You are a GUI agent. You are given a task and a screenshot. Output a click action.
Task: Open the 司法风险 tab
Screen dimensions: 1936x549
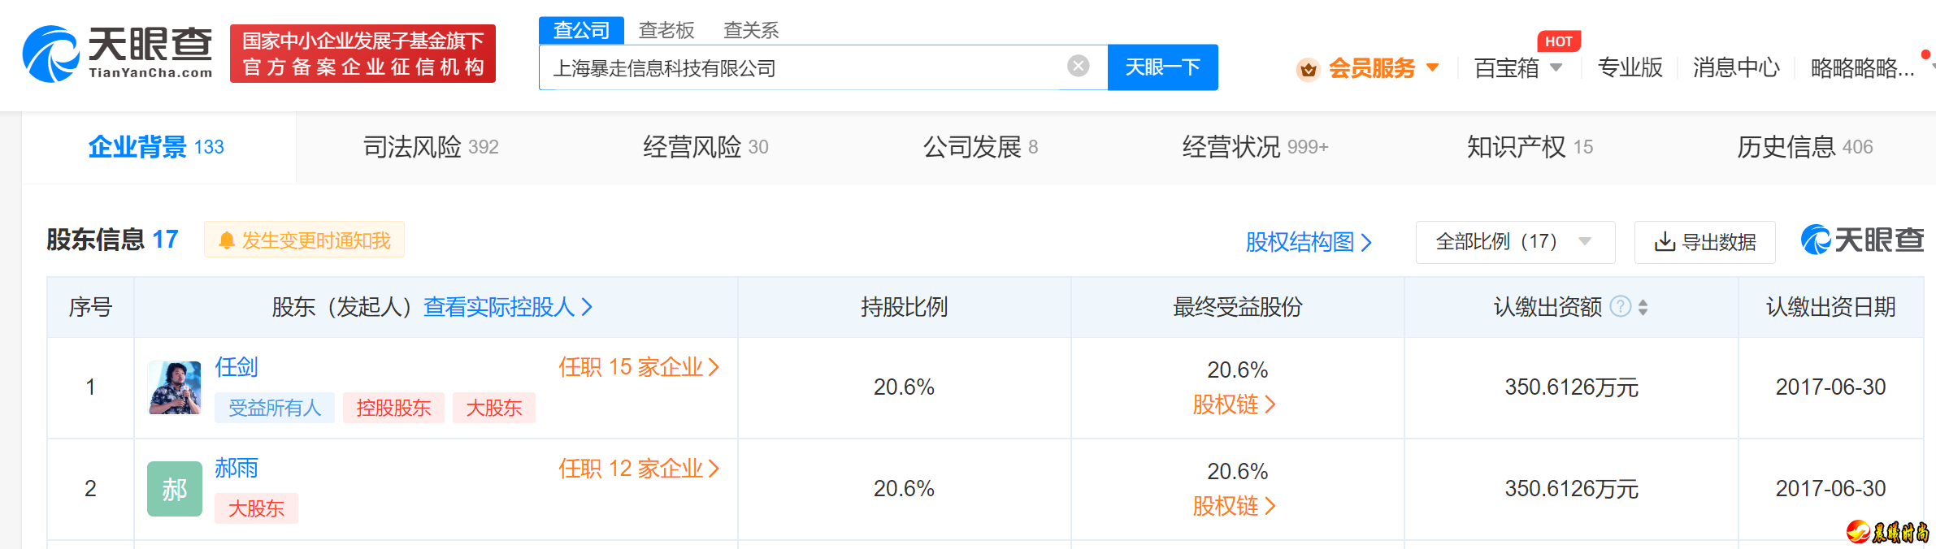[x=431, y=147]
